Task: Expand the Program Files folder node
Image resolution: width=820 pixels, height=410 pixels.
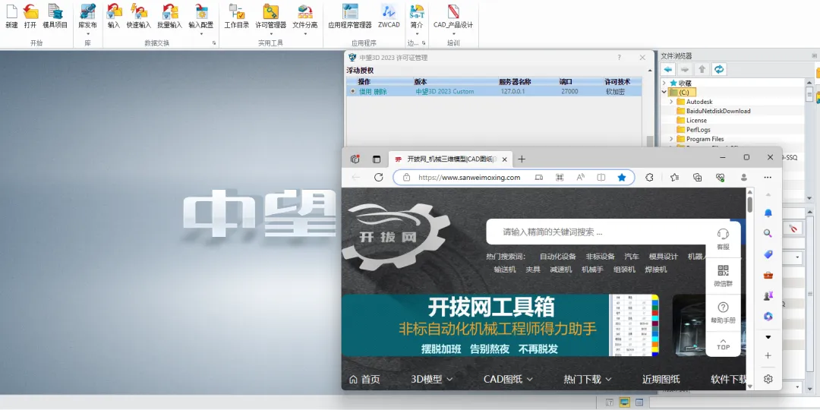Action: coord(671,139)
